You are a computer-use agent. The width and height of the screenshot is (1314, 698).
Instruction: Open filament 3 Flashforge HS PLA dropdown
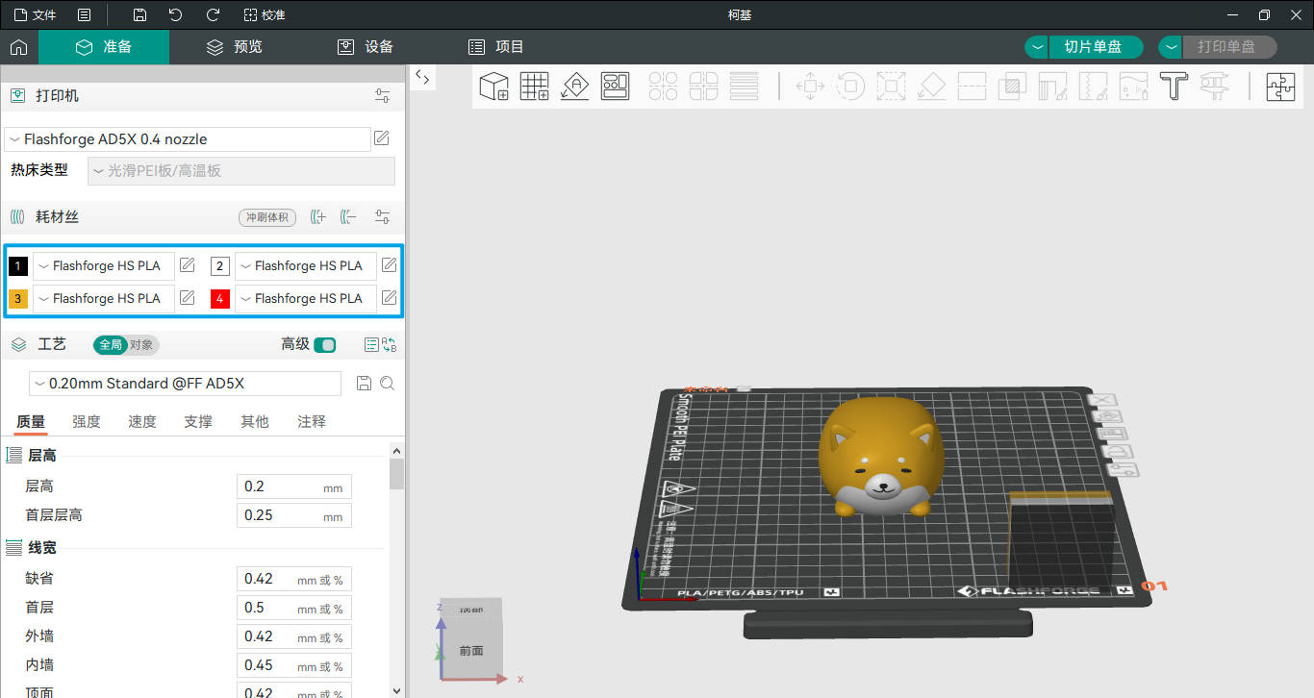(x=104, y=298)
